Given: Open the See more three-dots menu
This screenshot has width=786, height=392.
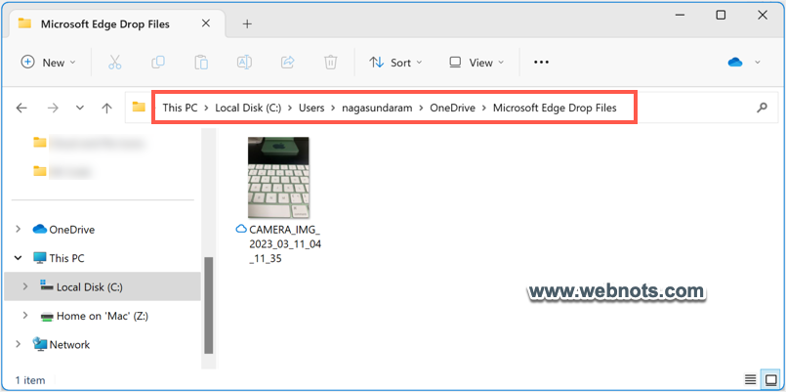Looking at the screenshot, I should pos(541,63).
